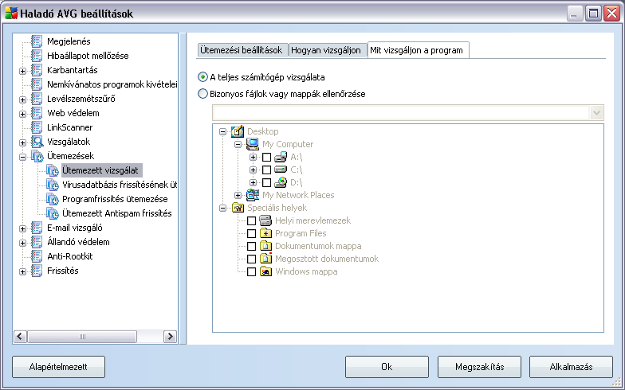
Task: Check the Windows mappa checkbox
Action: [252, 271]
